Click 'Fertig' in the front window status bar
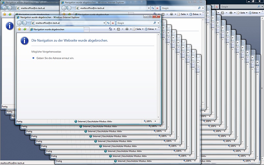 (x=19, y=121)
